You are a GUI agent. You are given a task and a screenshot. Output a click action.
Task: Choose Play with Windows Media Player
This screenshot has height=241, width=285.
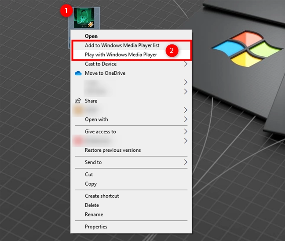[x=131, y=55]
